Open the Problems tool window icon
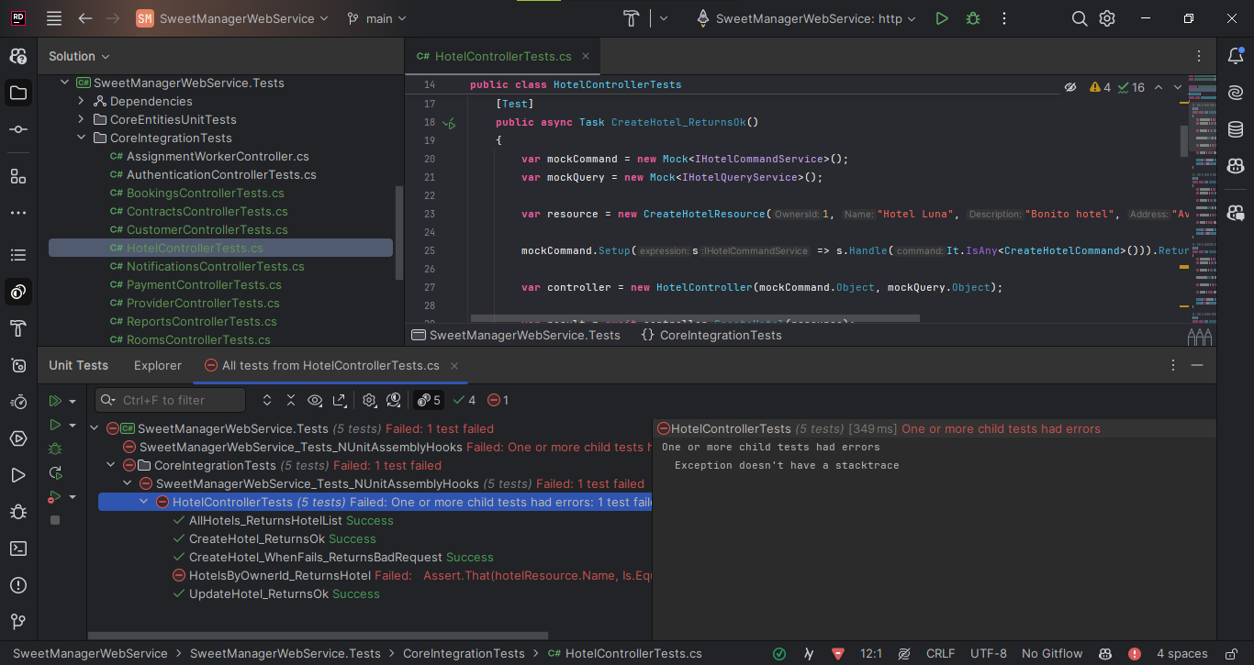Screen dimensions: 1254x665 coord(18,584)
